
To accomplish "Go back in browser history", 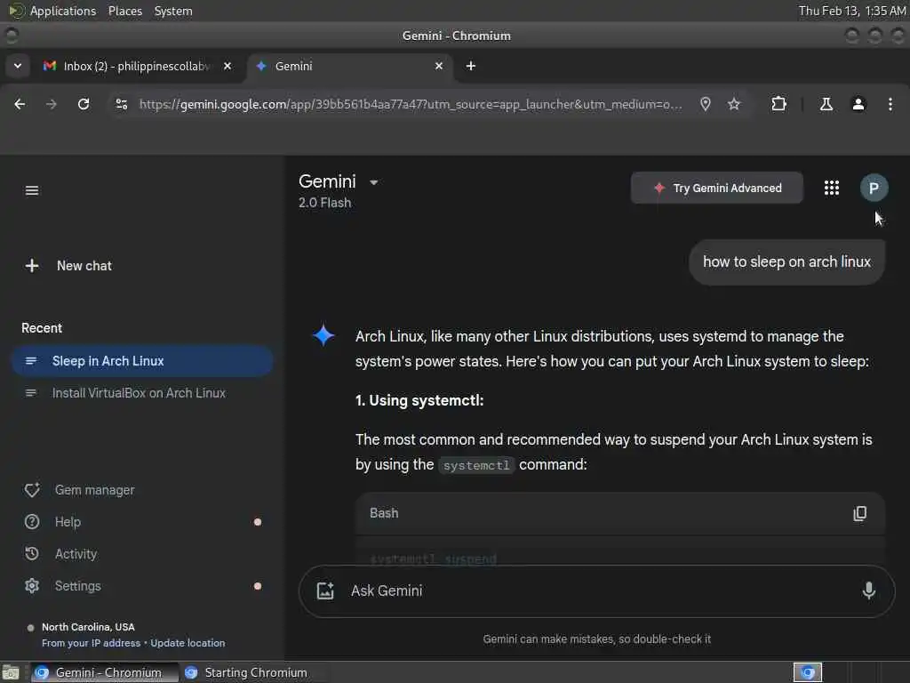I will (20, 104).
